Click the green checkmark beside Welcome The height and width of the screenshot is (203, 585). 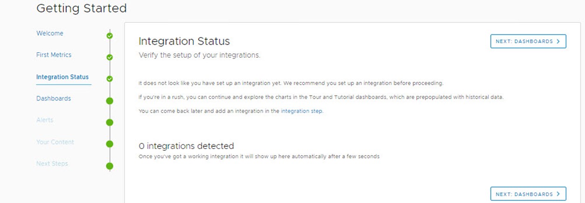tap(110, 35)
